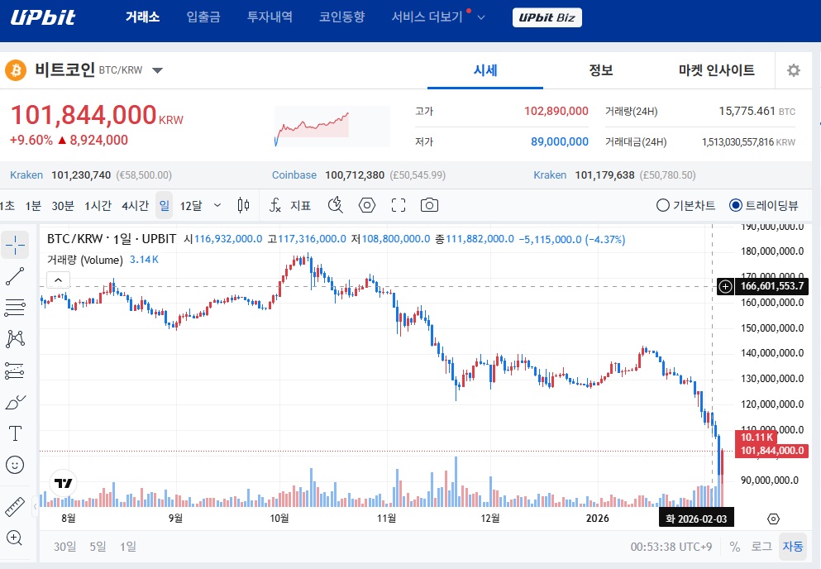Screen dimensions: 821x569
Task: Click the Coinbase price link
Action: [294, 175]
